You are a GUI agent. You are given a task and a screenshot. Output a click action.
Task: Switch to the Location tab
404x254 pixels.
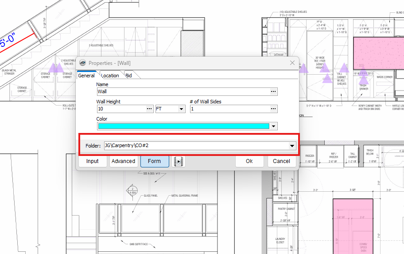110,76
